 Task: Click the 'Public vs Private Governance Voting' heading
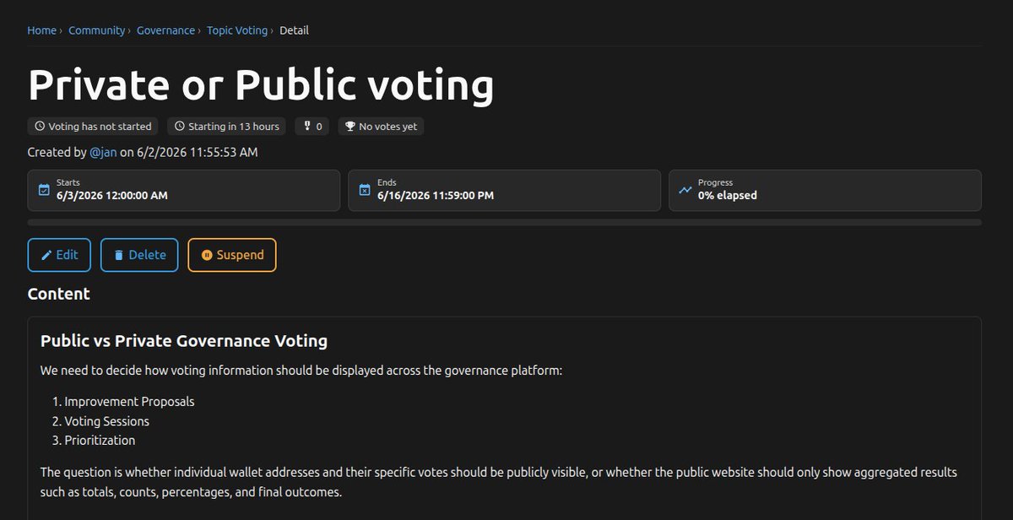(184, 341)
